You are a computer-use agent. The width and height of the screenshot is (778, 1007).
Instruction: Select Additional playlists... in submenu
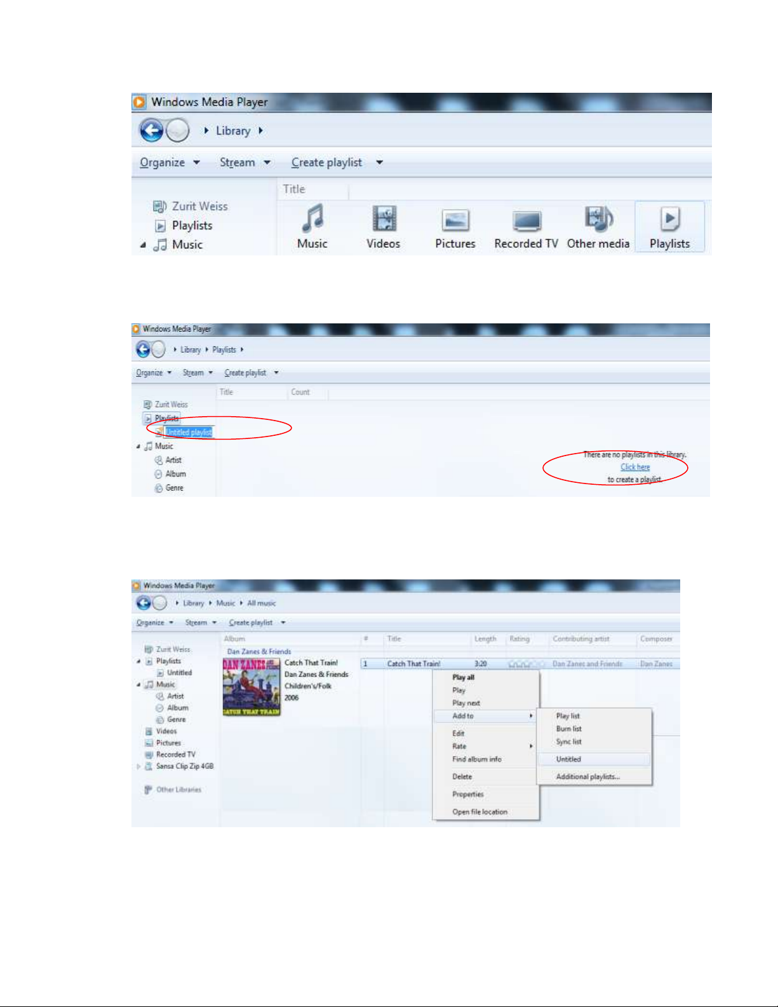(x=587, y=776)
